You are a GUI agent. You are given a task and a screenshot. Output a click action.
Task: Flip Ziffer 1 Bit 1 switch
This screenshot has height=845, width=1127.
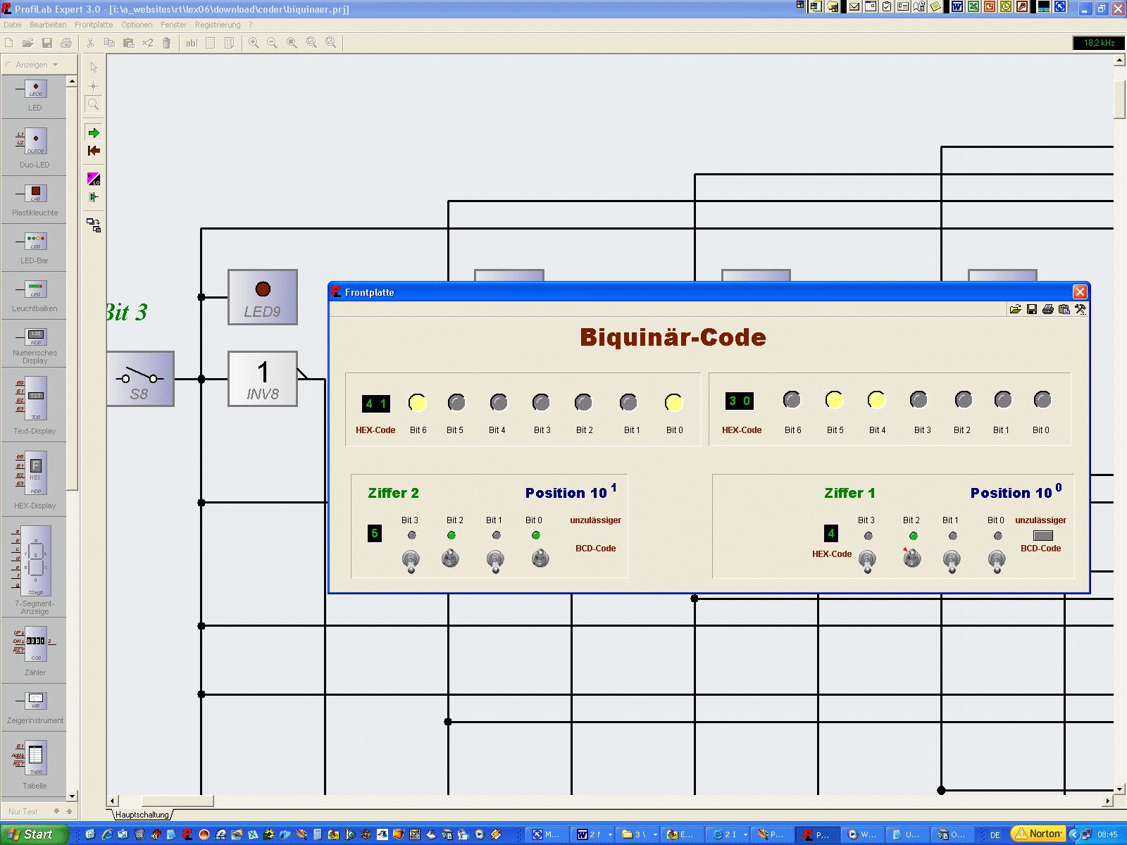point(952,561)
